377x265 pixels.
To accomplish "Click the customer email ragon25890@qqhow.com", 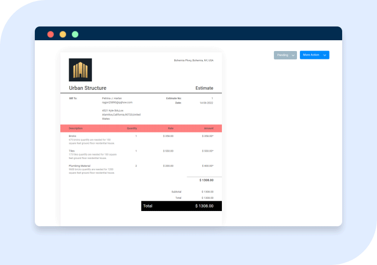I will (x=117, y=103).
